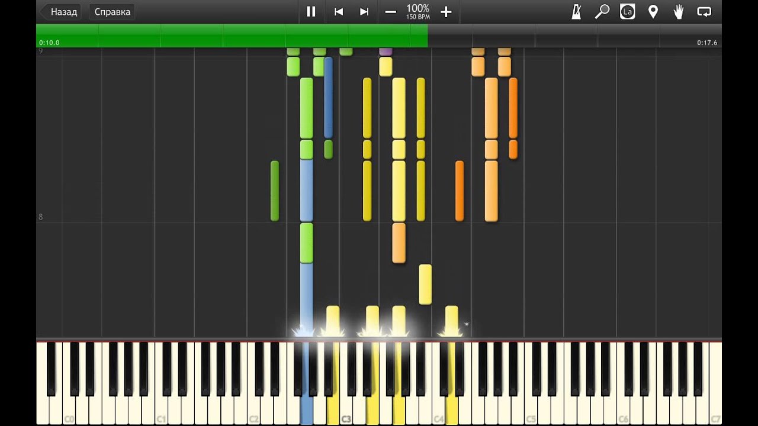
Task: Toggle the La note labels icon
Action: 628,11
